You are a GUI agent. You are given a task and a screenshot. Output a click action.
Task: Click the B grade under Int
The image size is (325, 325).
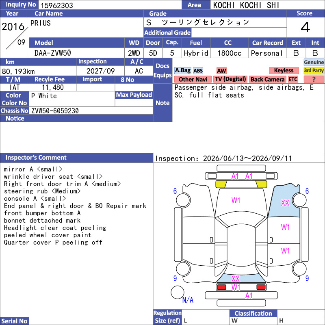click(315, 53)
